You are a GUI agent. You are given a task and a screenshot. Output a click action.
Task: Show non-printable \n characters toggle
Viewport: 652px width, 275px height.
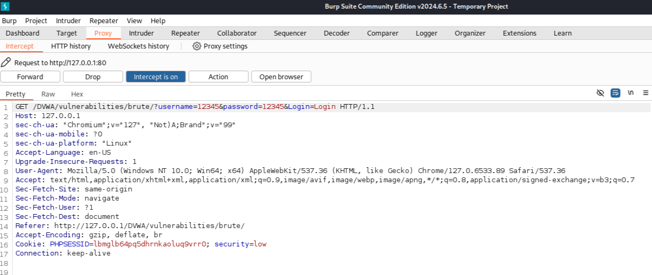631,93
